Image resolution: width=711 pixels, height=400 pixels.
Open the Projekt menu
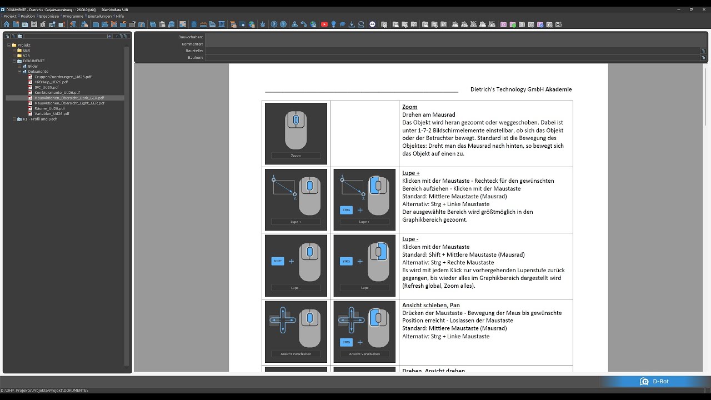10,16
